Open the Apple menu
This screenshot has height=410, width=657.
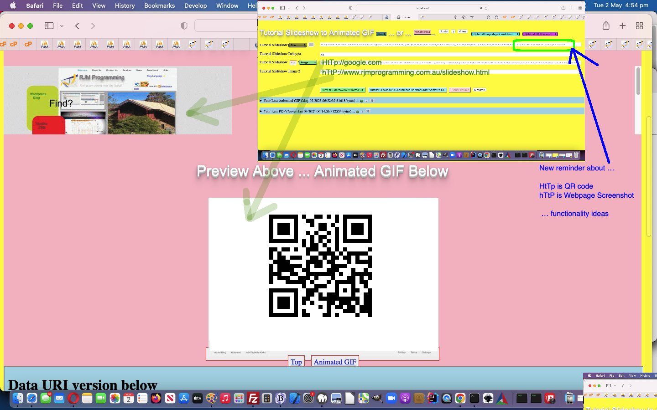click(13, 5)
